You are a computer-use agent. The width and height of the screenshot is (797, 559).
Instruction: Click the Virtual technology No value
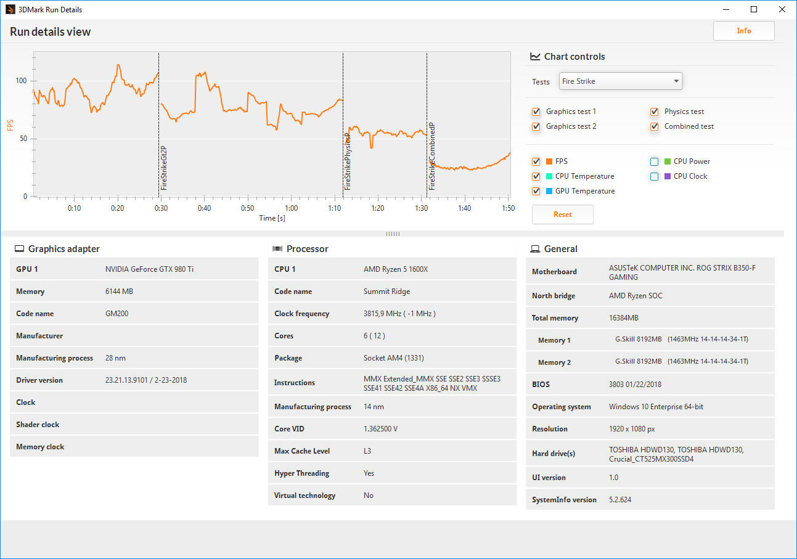point(368,496)
